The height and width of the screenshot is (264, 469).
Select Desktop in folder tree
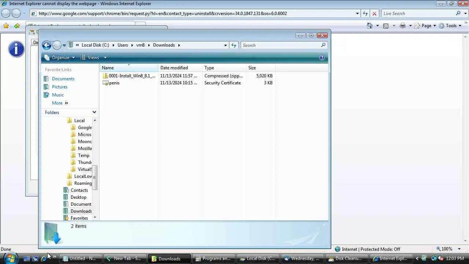point(78,197)
